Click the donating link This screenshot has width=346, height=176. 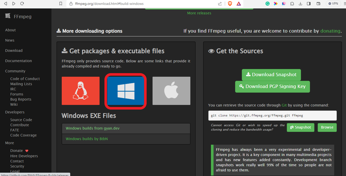coord(330,31)
